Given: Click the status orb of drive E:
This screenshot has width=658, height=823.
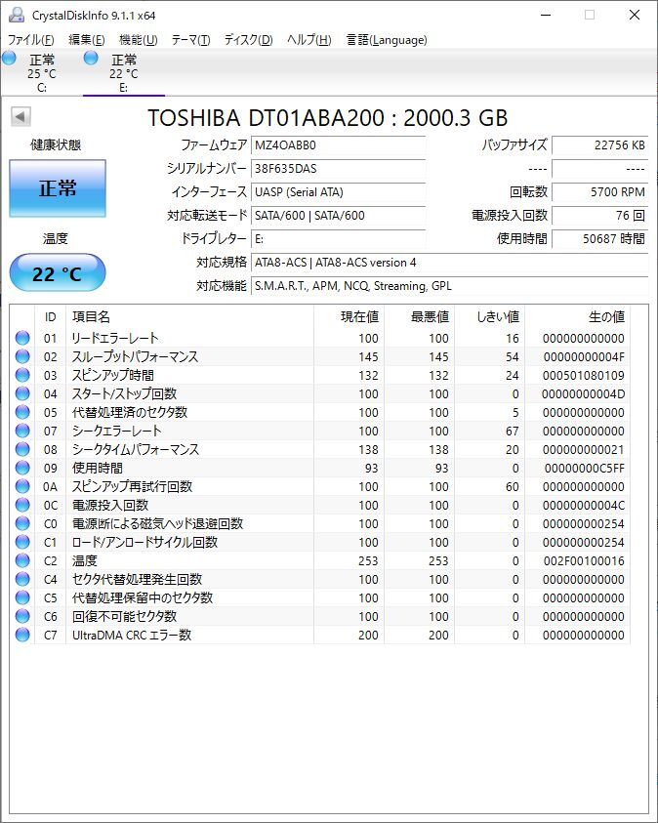Looking at the screenshot, I should pos(91,59).
